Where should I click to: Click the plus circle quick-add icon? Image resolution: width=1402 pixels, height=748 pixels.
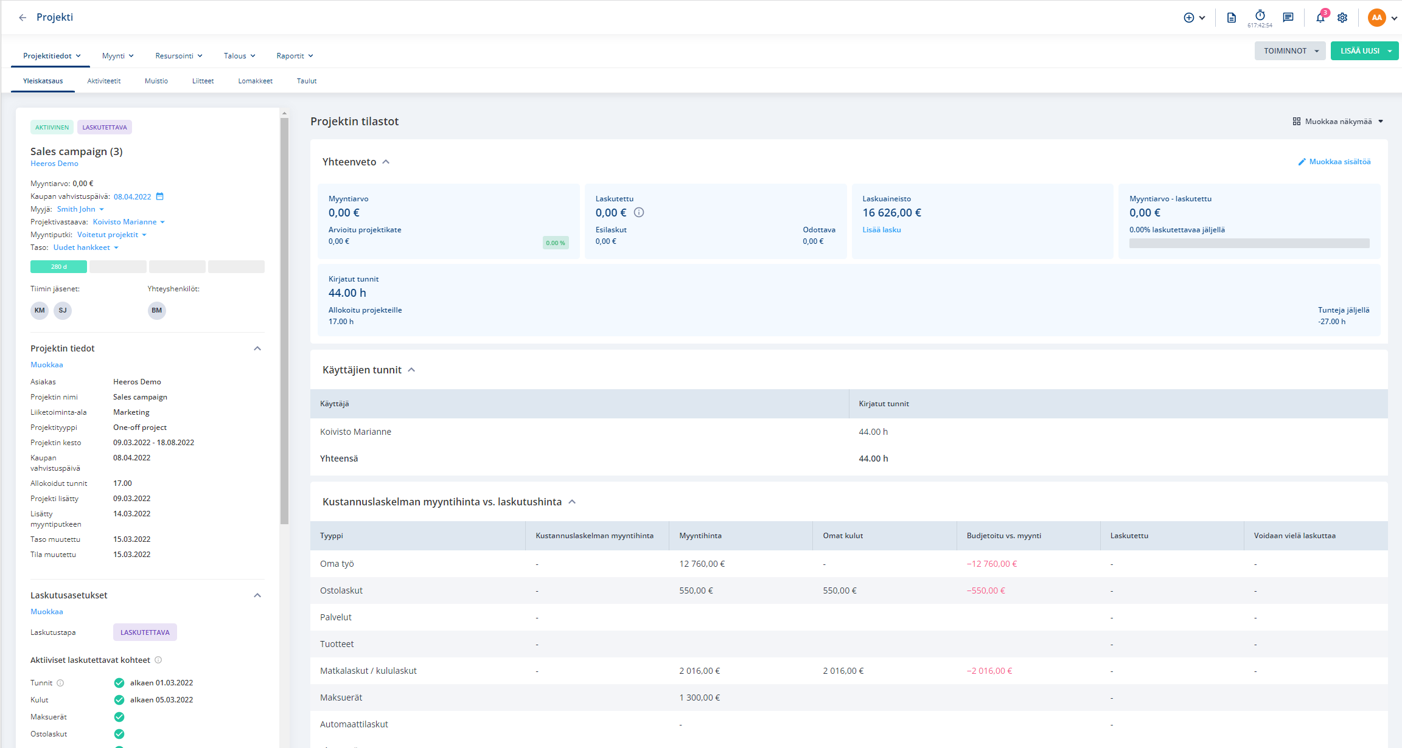pos(1188,18)
